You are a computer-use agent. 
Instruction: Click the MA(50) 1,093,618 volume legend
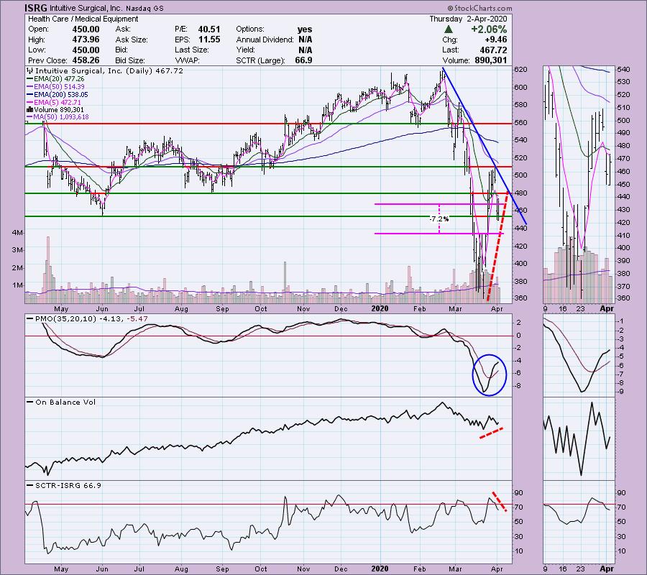[x=58, y=117]
